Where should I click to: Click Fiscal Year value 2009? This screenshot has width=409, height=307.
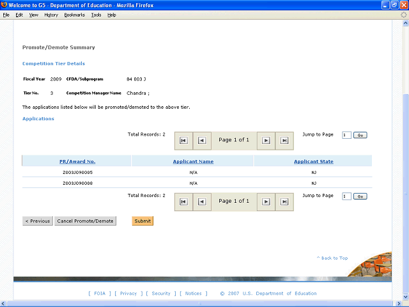point(56,79)
